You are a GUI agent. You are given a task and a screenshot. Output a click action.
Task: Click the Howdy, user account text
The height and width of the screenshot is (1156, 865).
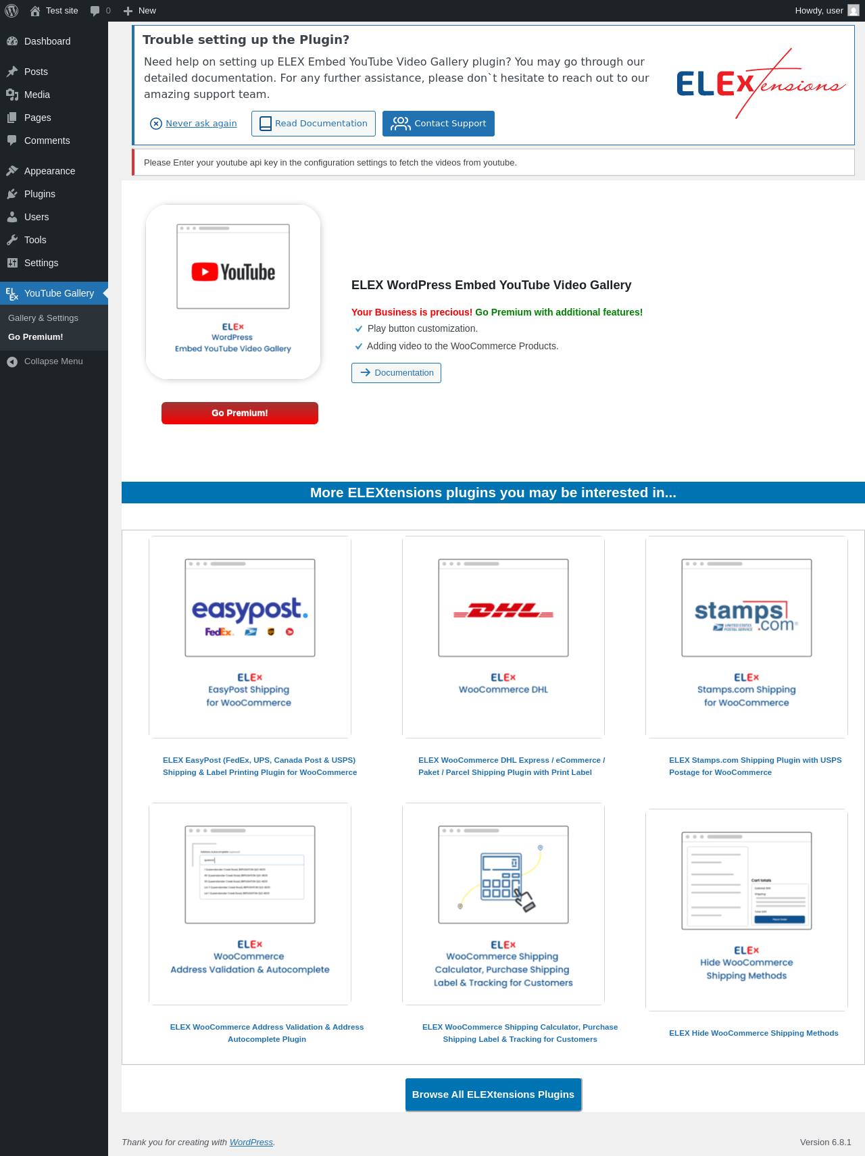819,11
